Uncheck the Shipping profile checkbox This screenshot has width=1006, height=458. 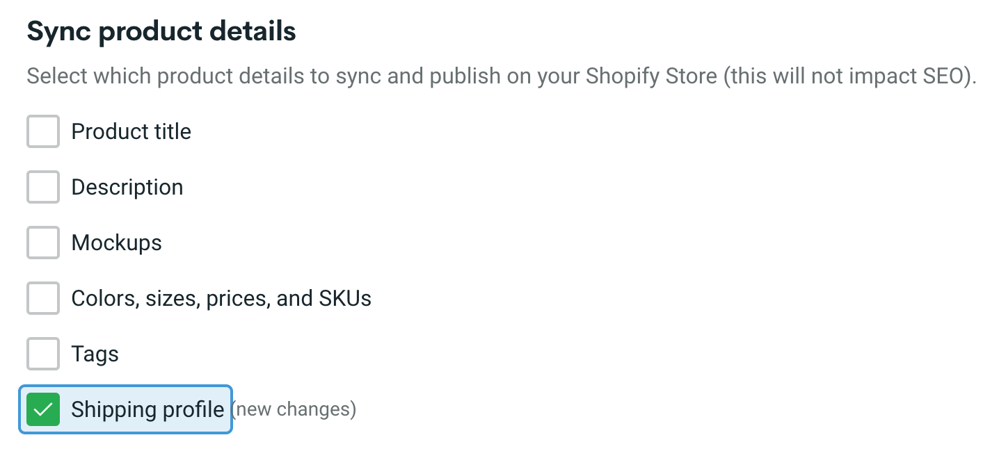tap(42, 409)
